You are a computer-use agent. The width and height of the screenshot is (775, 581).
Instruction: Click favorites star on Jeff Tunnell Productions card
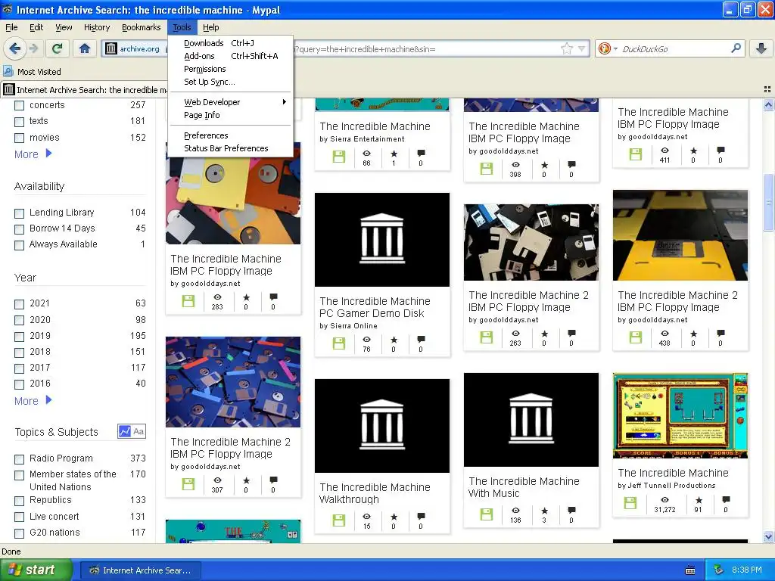click(699, 500)
